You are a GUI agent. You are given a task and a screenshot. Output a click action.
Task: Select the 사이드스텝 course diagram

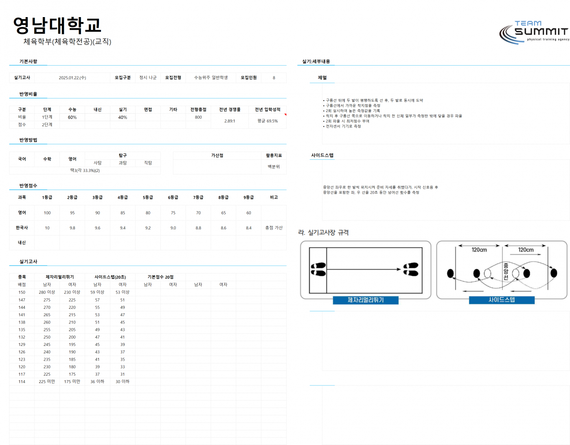point(502,270)
